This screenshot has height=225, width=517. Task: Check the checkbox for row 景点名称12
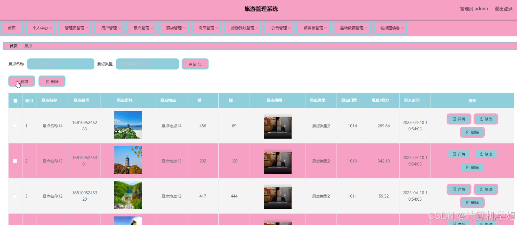(15, 196)
